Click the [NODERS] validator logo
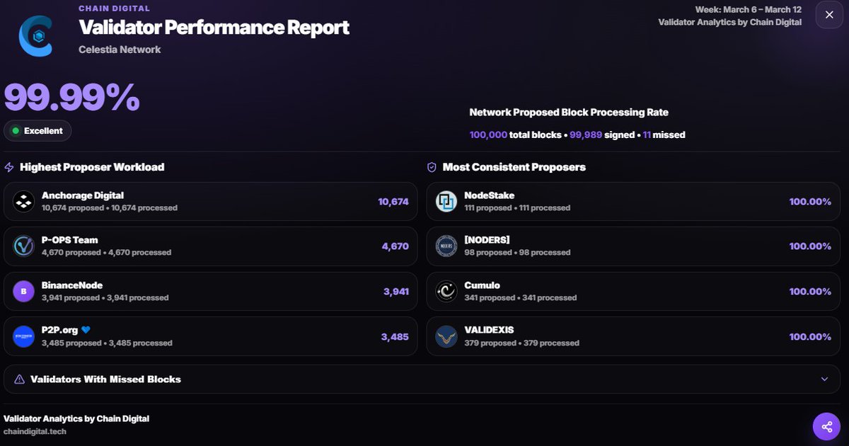This screenshot has width=849, height=446. coord(446,246)
